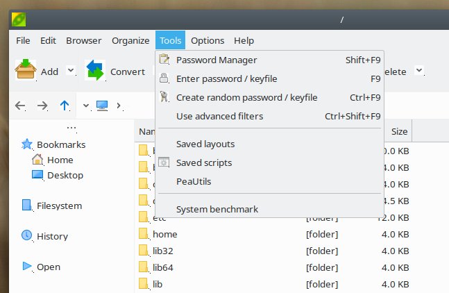Go to the Desktop bookmark
Screen dimensions: 449x293
tap(64, 176)
